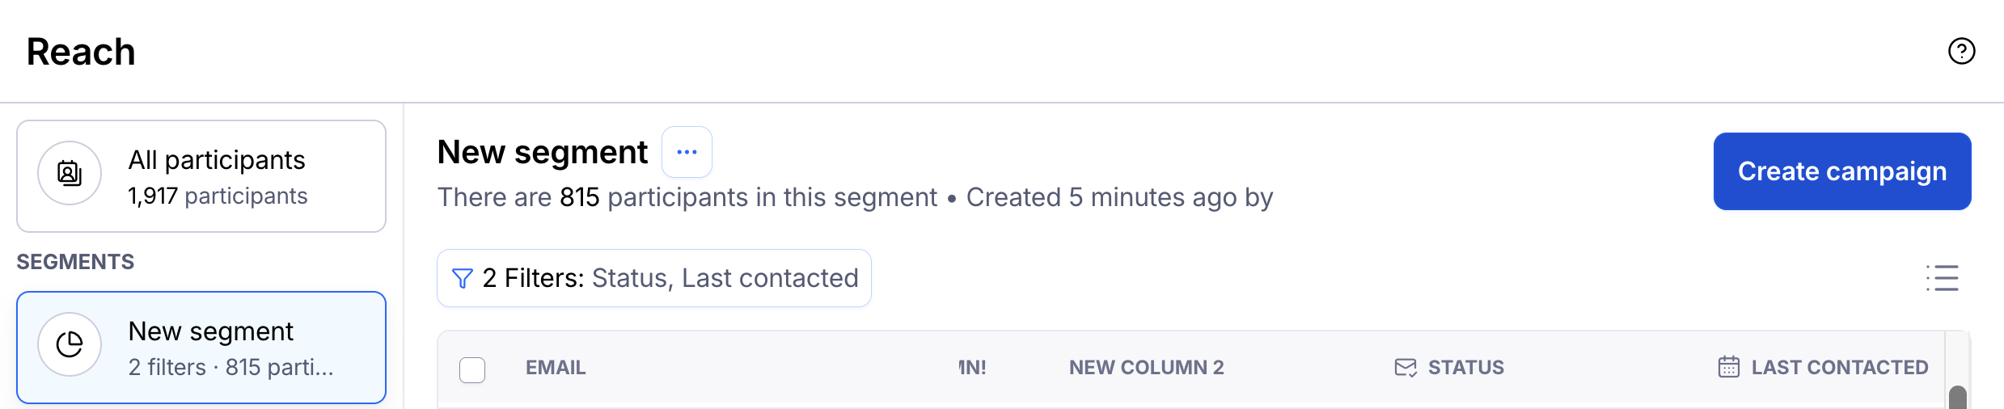This screenshot has height=409, width=2004.
Task: Click the Create campaign button
Action: pyautogui.click(x=1841, y=171)
